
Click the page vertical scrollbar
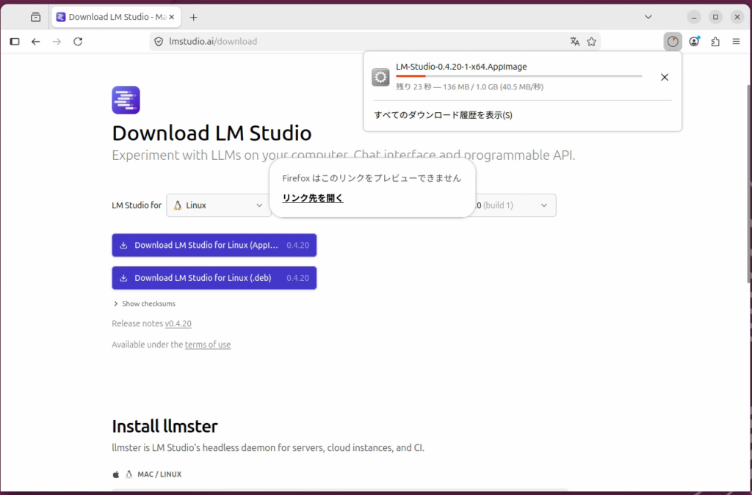(749, 184)
